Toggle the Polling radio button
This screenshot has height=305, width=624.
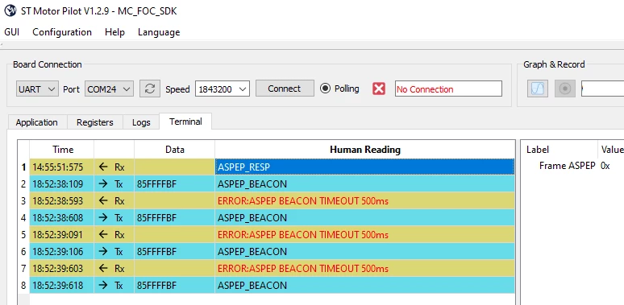pyautogui.click(x=325, y=89)
